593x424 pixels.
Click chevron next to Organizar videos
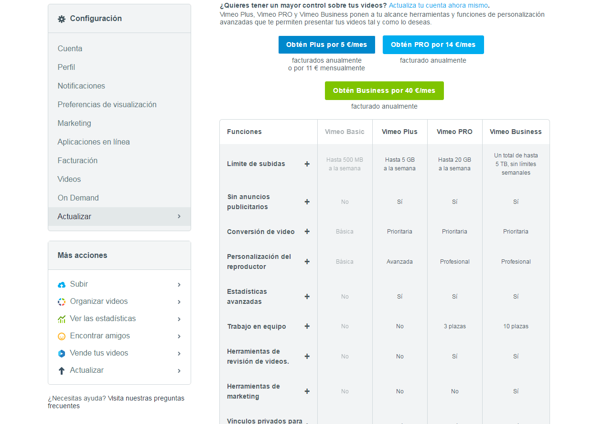tap(179, 302)
